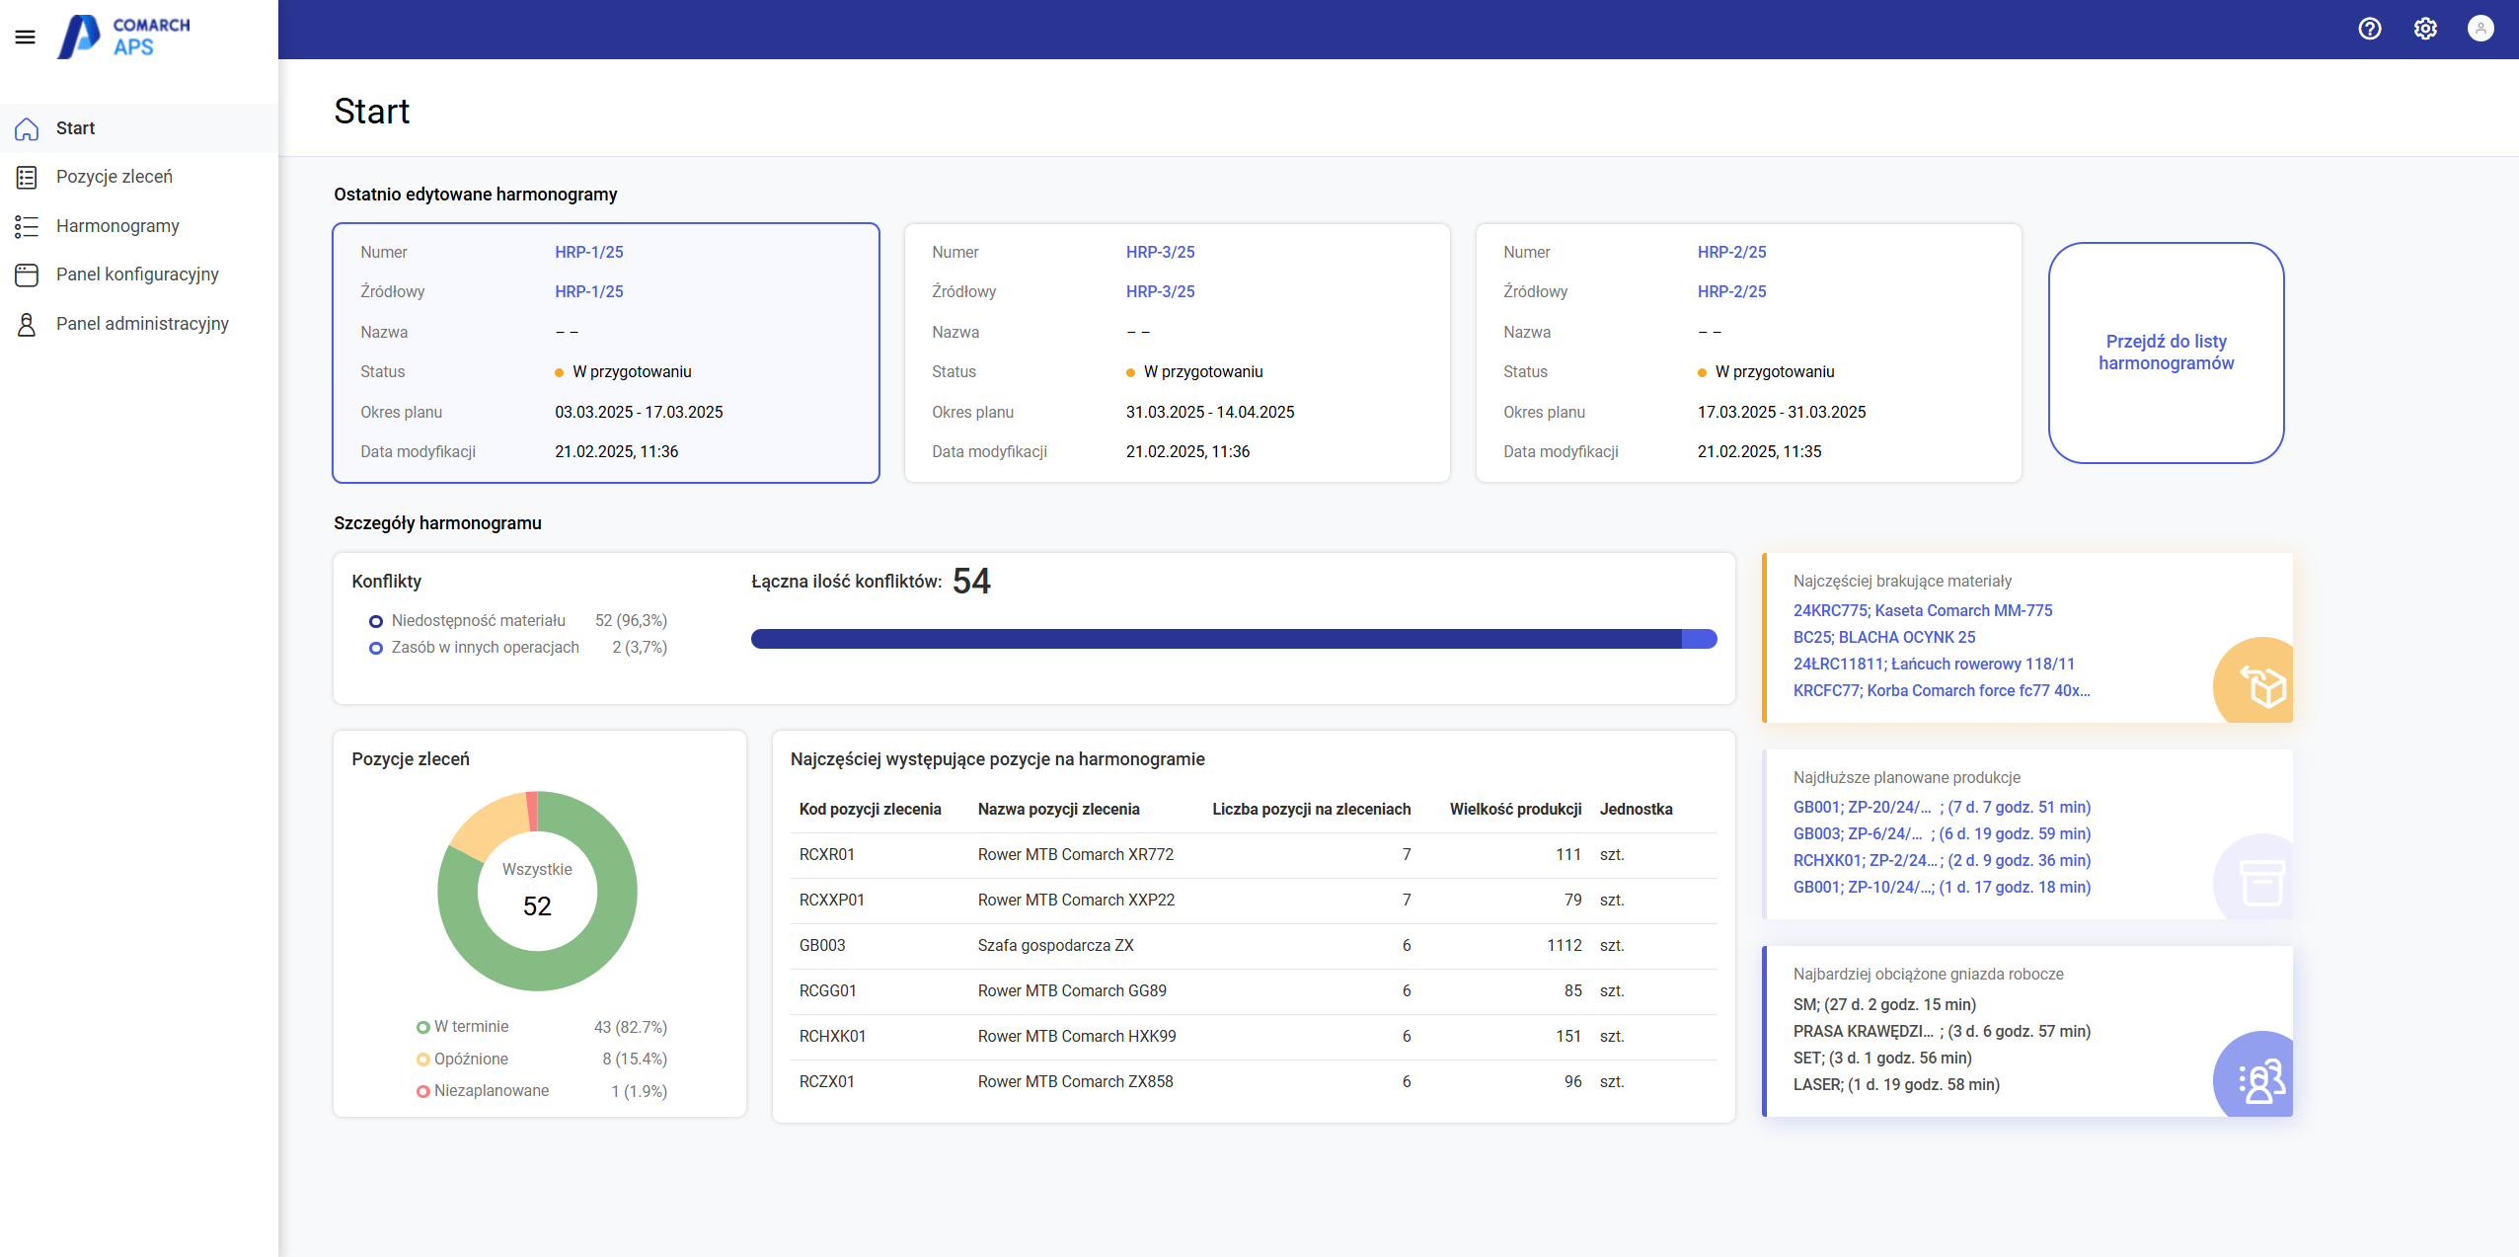Click Rower MTB Comarch GG89 cell
Image resolution: width=2519 pixels, height=1257 pixels.
(1072, 990)
